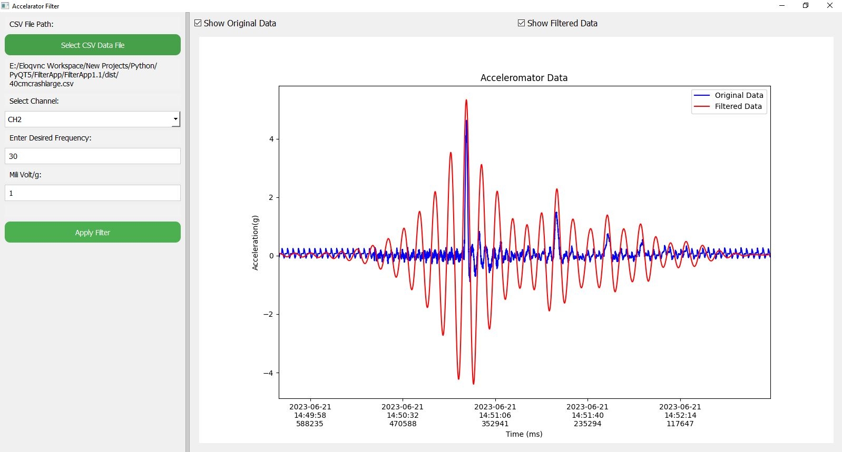
Task: Click the Acceleromator Data plot title
Action: click(x=524, y=78)
